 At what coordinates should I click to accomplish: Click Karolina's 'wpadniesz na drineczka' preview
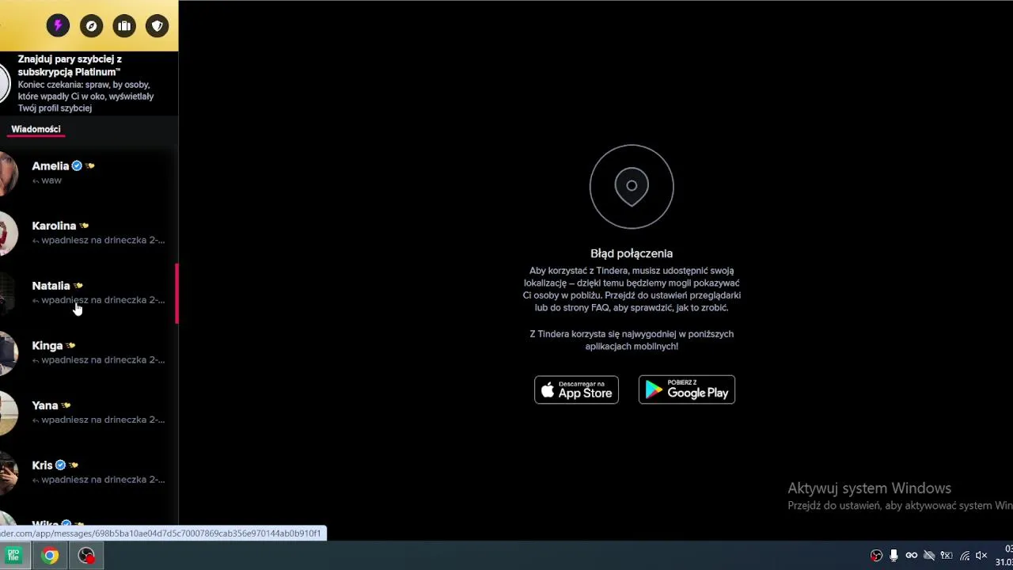(x=103, y=240)
